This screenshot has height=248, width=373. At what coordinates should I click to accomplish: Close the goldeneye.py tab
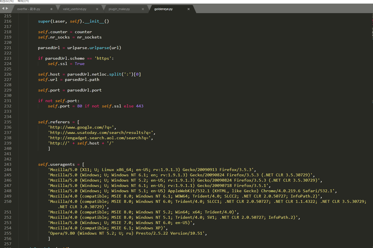pos(188,9)
